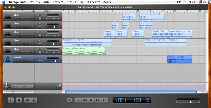Expand automation on Classic Choir Lyric 18.2 track

point(31,36)
